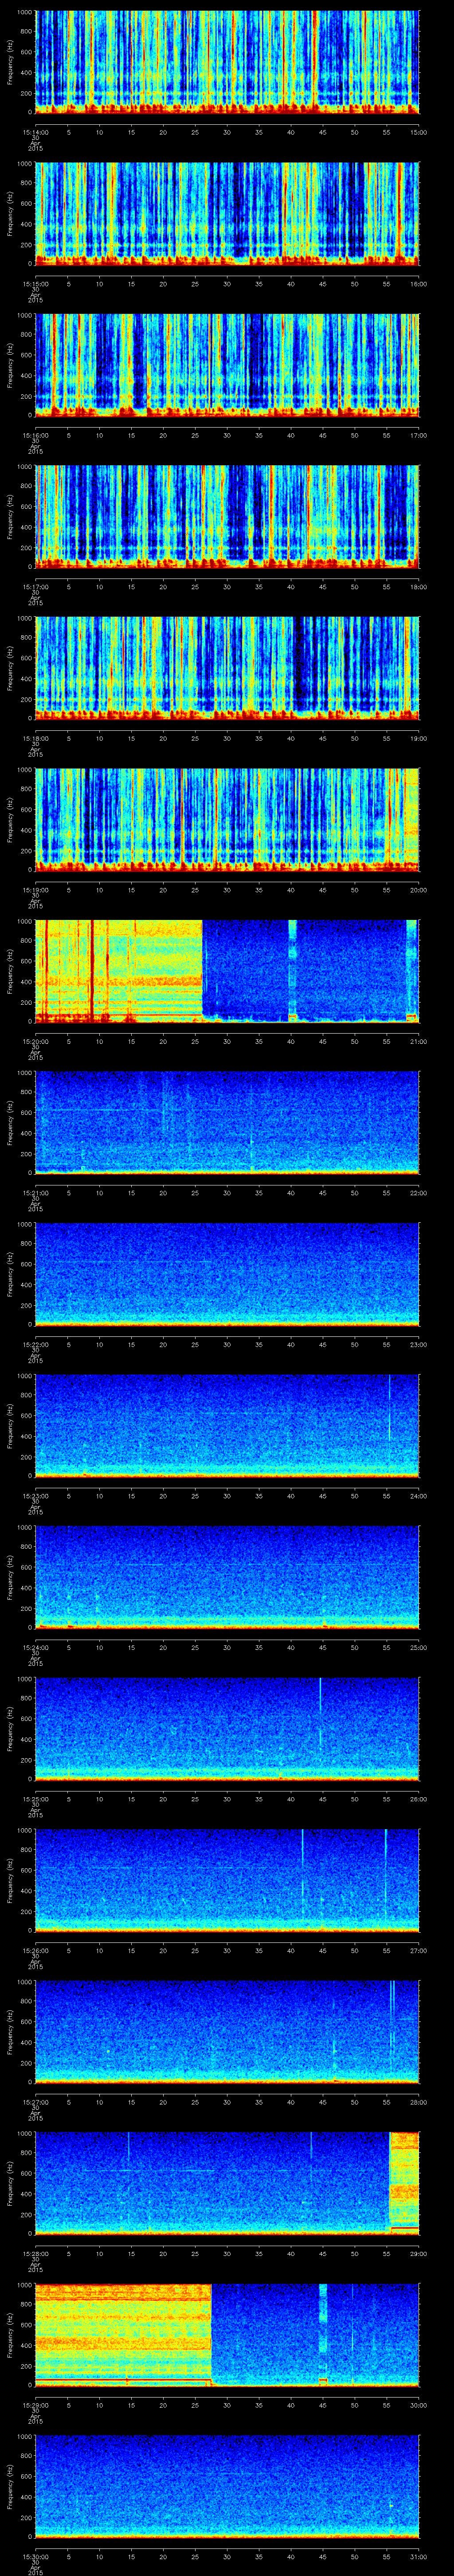Click the '15:30:00' start time label
Viewport: 454px width, 2576px height.
point(35,2556)
